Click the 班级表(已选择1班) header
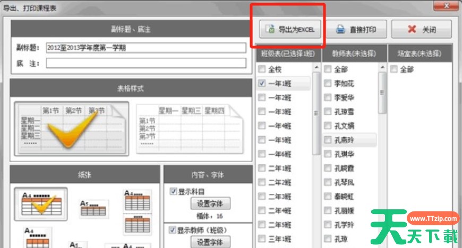This screenshot has height=248, width=462. click(288, 54)
